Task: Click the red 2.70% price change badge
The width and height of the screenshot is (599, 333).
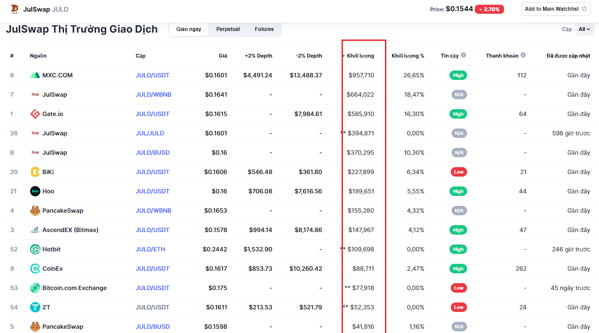Action: click(x=489, y=9)
